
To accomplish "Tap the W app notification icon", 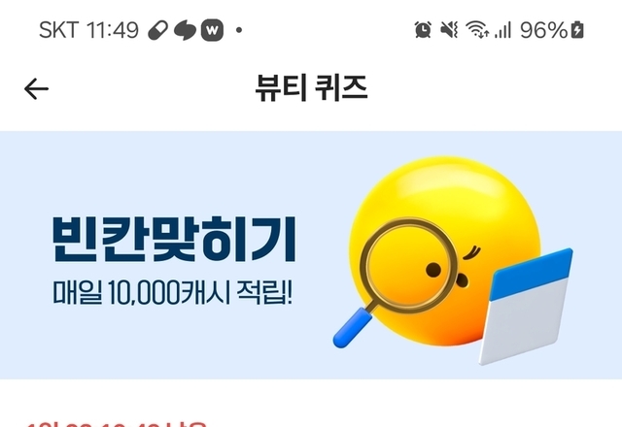I will [x=212, y=30].
